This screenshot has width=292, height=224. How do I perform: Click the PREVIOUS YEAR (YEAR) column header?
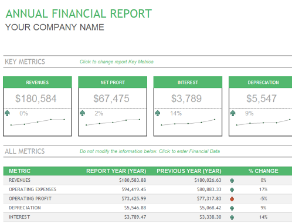click(189, 171)
